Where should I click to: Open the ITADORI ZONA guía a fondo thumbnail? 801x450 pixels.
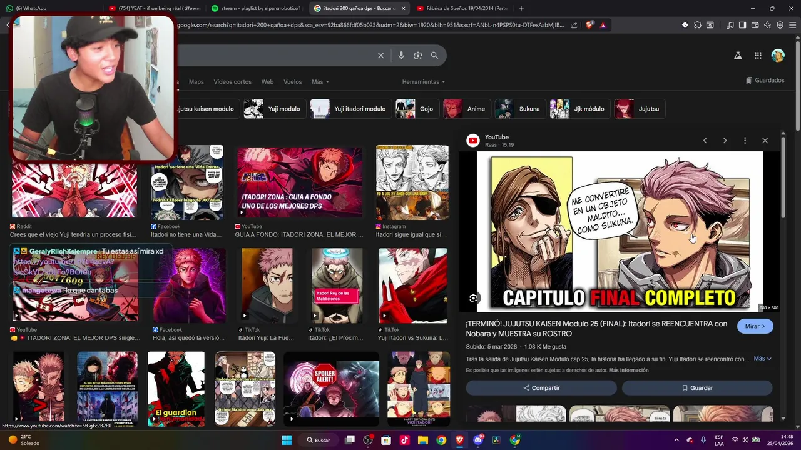(299, 182)
